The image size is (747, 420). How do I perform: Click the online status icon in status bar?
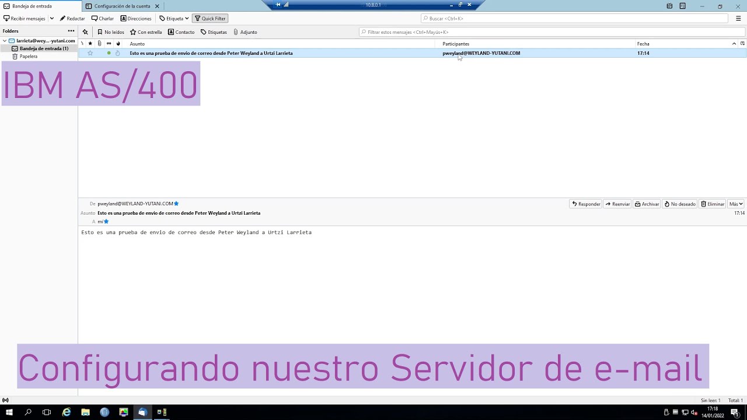(5, 400)
